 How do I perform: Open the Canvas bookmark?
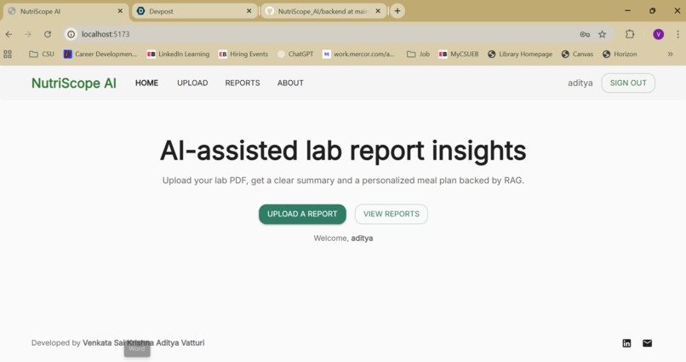pos(578,55)
